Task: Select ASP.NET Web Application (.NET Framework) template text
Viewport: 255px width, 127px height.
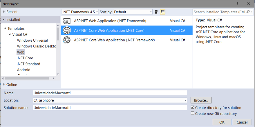Action: 110,21
